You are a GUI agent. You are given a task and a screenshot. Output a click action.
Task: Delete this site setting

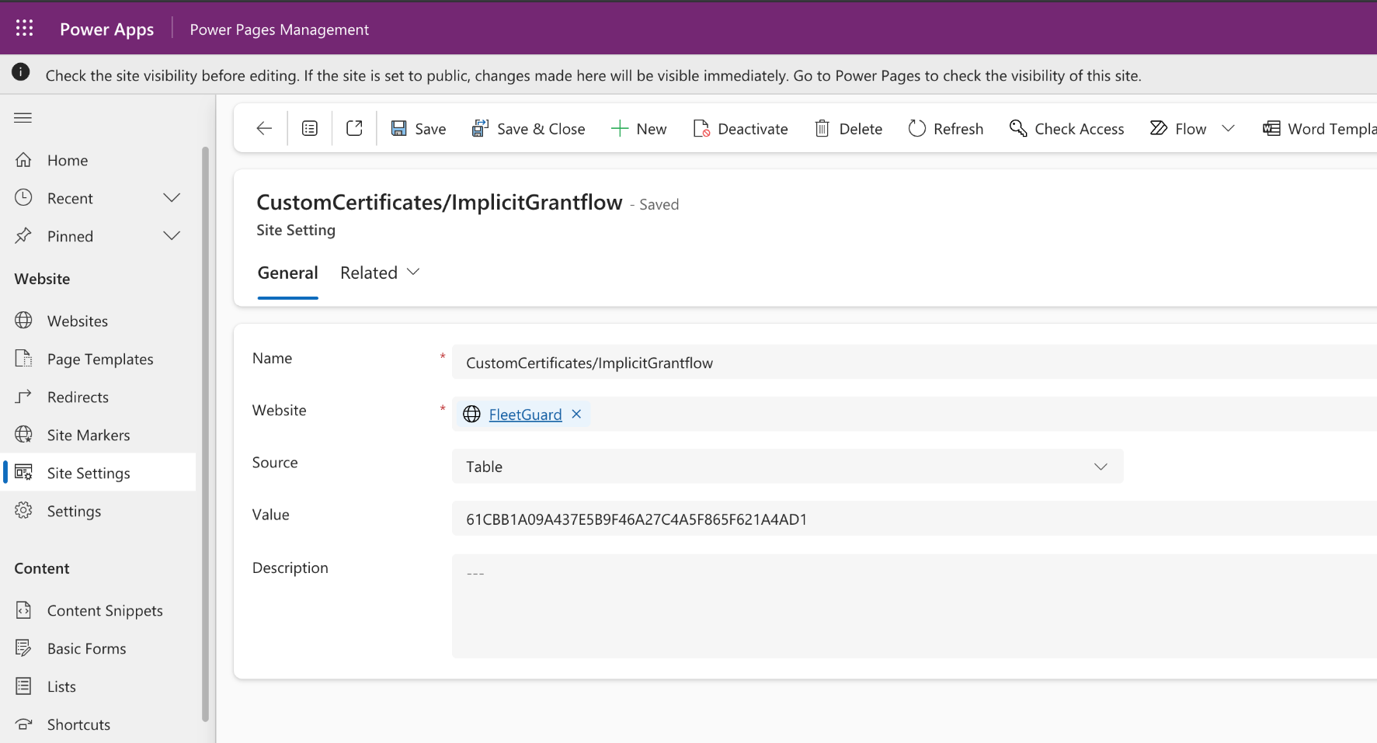click(848, 129)
